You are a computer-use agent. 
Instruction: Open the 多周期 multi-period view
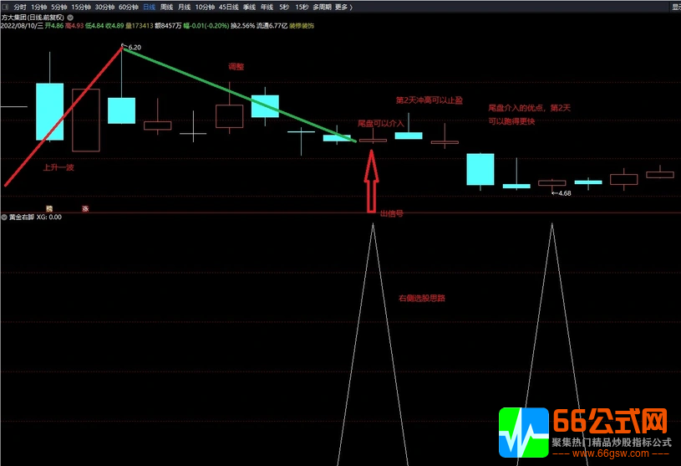(322, 7)
